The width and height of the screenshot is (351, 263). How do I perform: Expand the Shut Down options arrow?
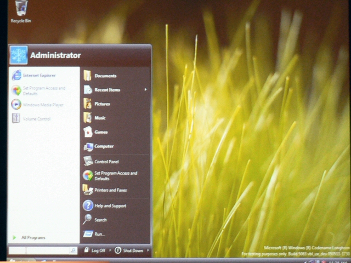point(148,250)
